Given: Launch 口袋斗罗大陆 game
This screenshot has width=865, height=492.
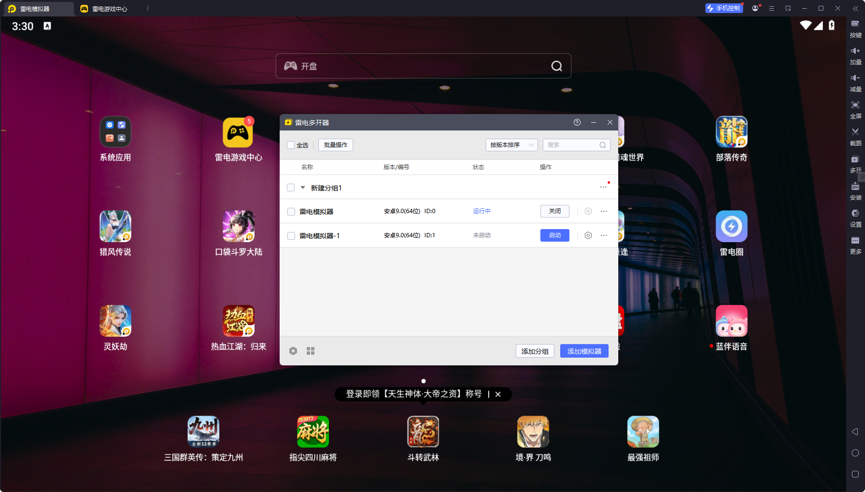Looking at the screenshot, I should [x=238, y=226].
